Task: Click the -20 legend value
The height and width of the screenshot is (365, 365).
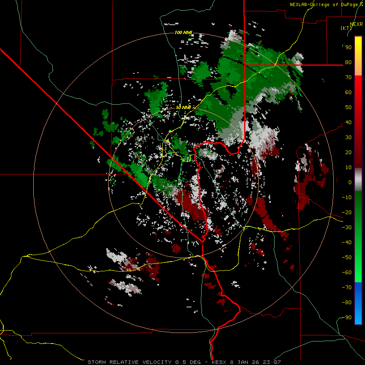Action: tap(347, 213)
